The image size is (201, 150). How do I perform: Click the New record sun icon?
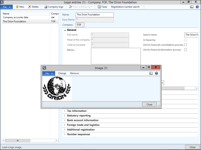pyautogui.click(x=17, y=7)
